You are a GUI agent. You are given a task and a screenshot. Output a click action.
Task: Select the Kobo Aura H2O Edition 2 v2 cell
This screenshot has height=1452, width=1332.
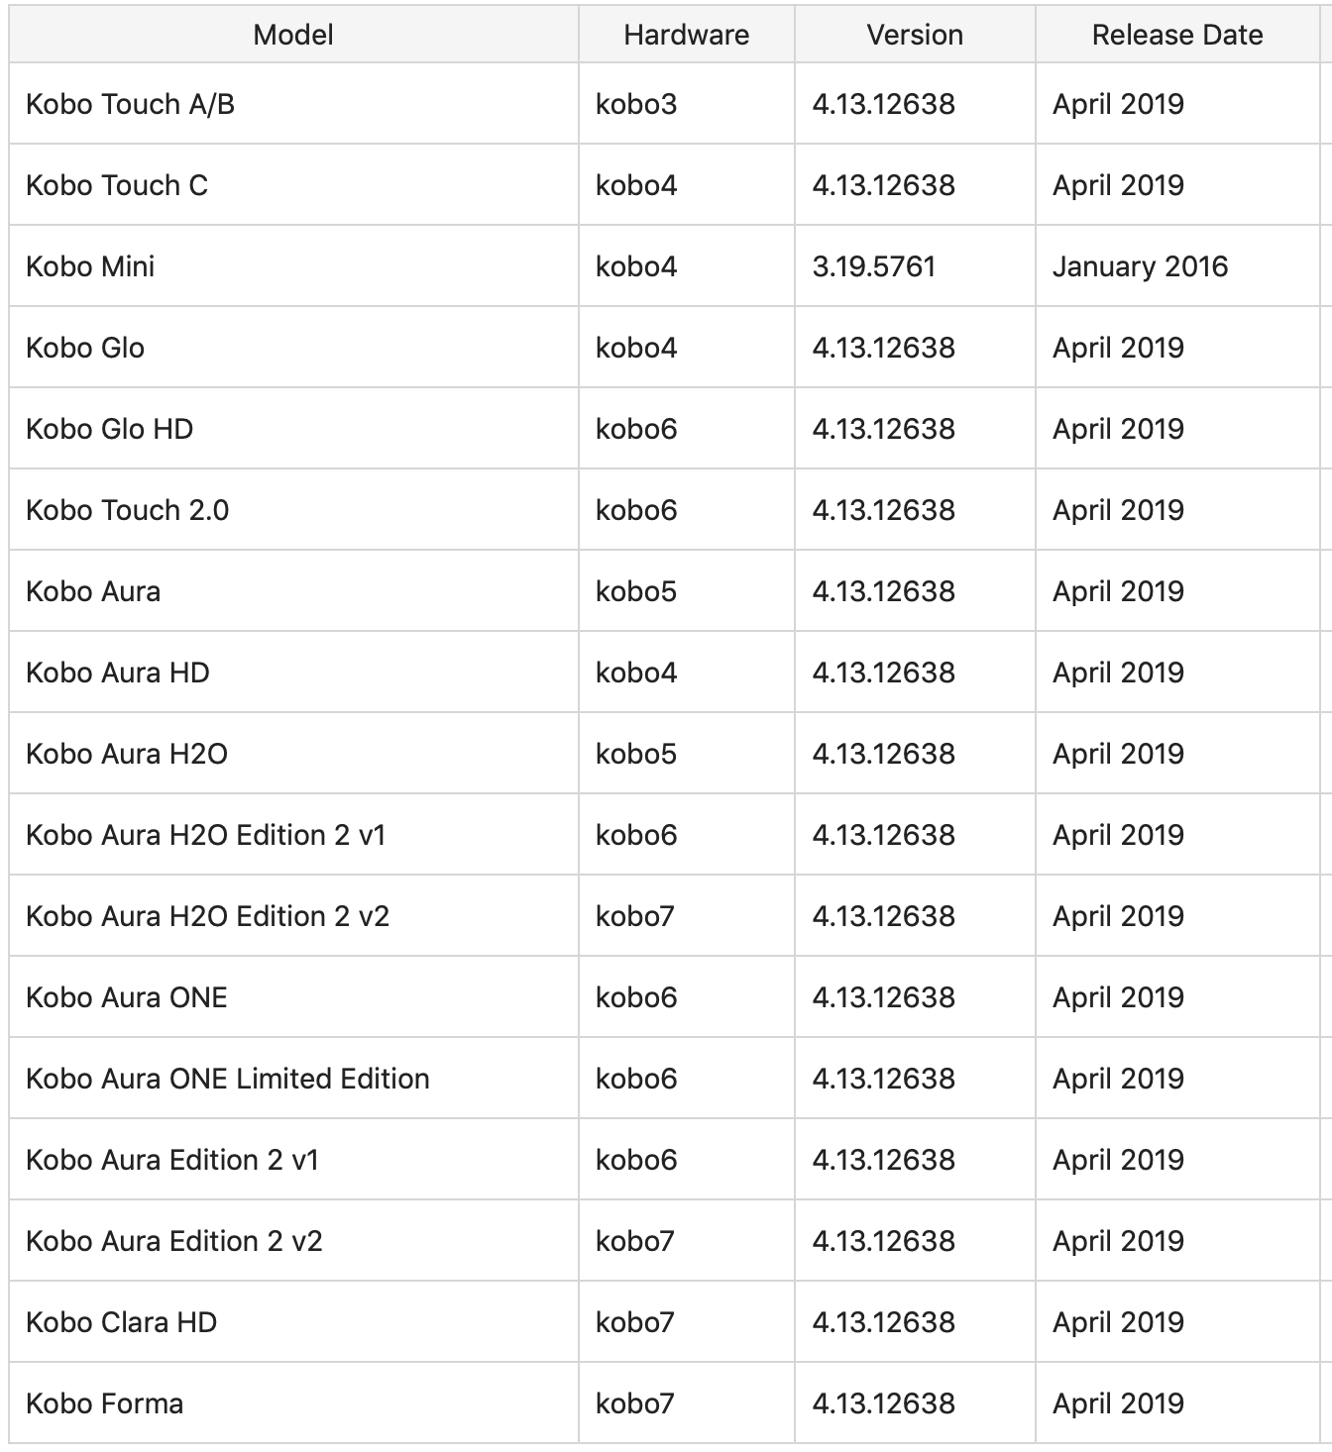pos(293,916)
